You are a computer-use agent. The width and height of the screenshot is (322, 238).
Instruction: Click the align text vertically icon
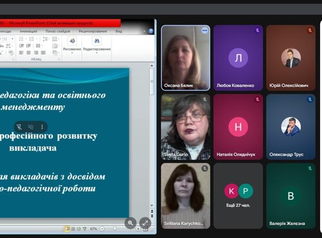(x=55, y=46)
